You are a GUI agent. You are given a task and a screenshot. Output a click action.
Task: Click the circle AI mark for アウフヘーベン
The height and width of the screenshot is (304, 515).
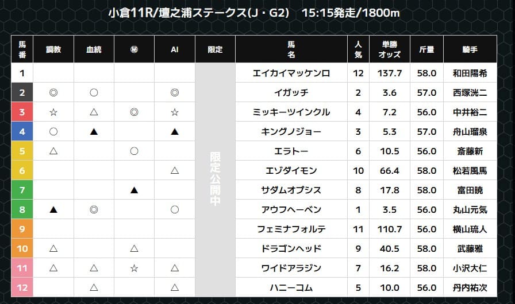pos(175,209)
